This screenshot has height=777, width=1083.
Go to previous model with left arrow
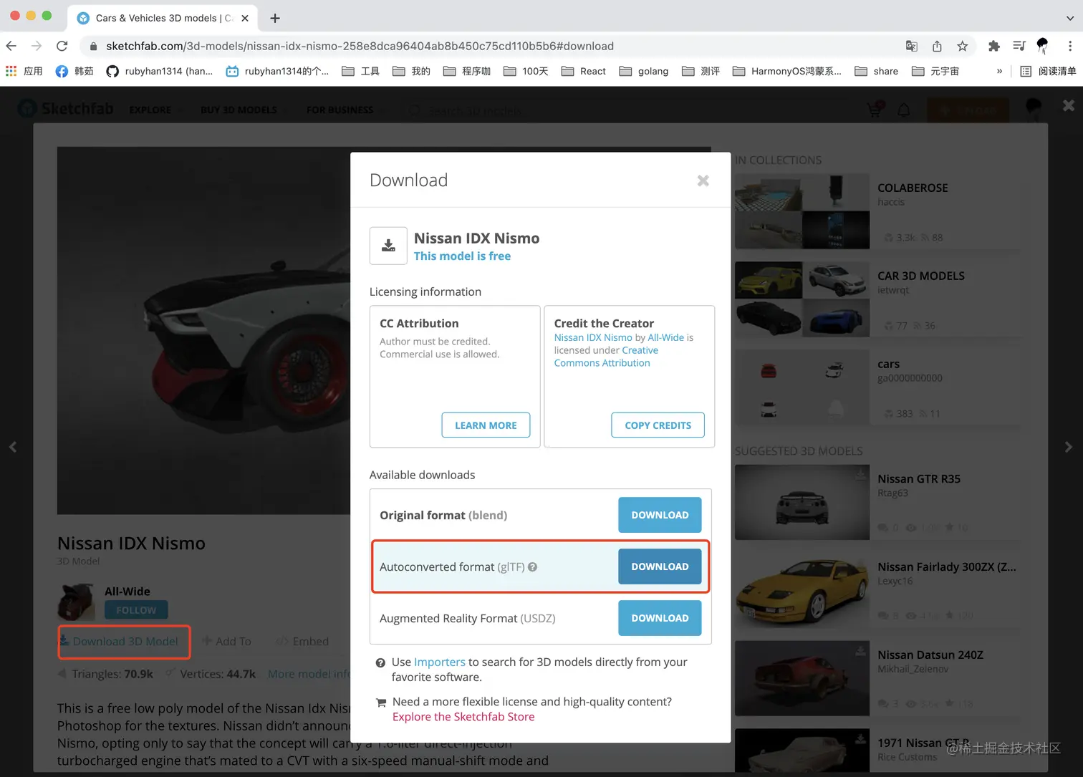point(13,447)
